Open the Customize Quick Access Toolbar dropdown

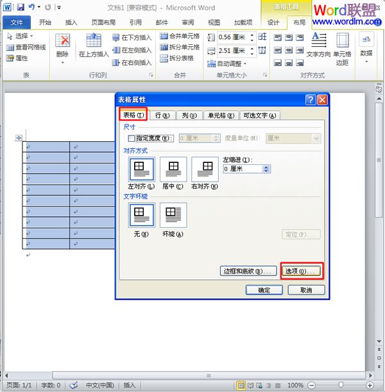tap(59, 8)
